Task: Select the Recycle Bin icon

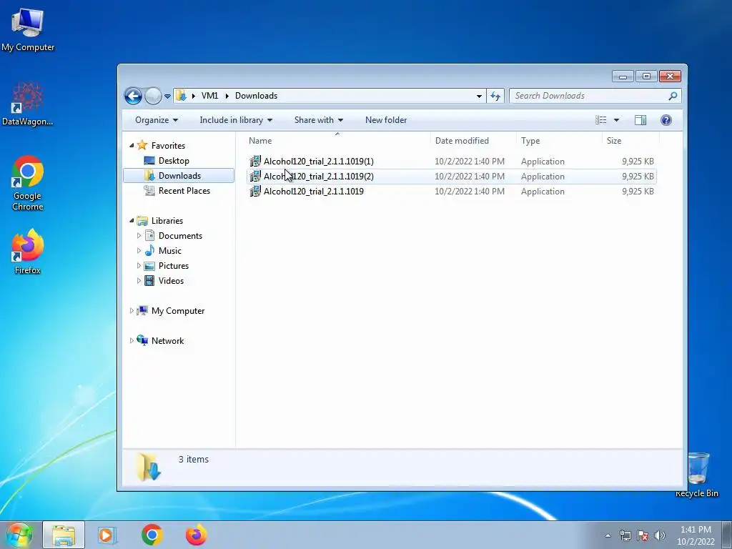Action: (697, 475)
